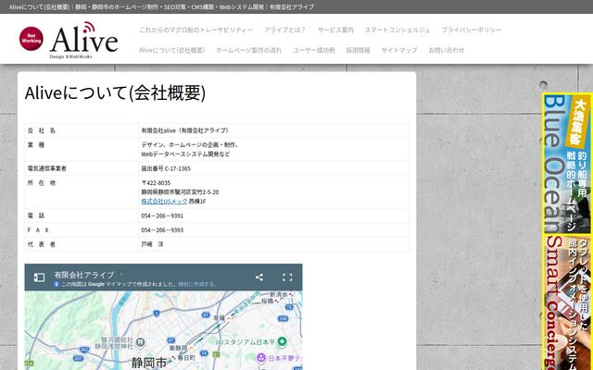Click the red Net Working badge
Viewport: 593px width, 370px height.
coord(31,39)
